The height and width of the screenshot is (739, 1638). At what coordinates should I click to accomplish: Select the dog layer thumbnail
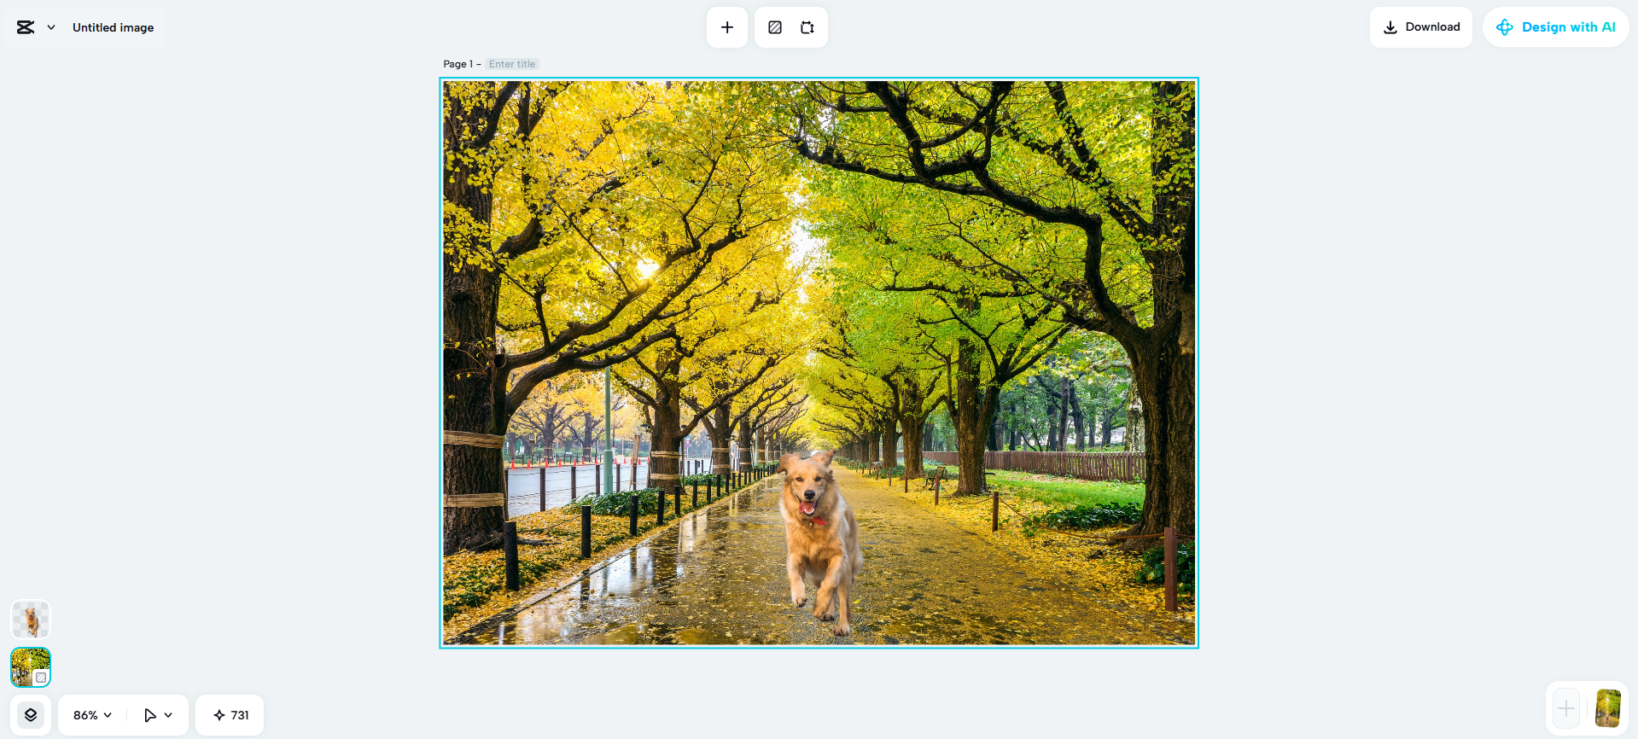(x=31, y=620)
